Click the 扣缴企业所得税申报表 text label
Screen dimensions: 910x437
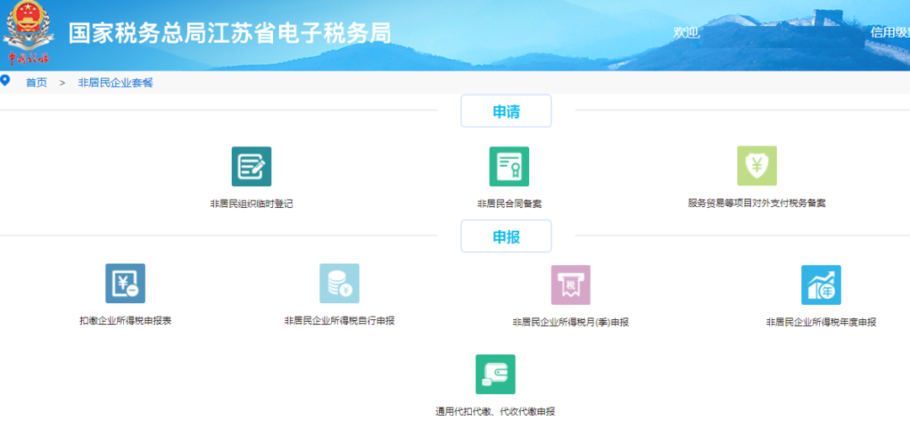click(x=126, y=321)
